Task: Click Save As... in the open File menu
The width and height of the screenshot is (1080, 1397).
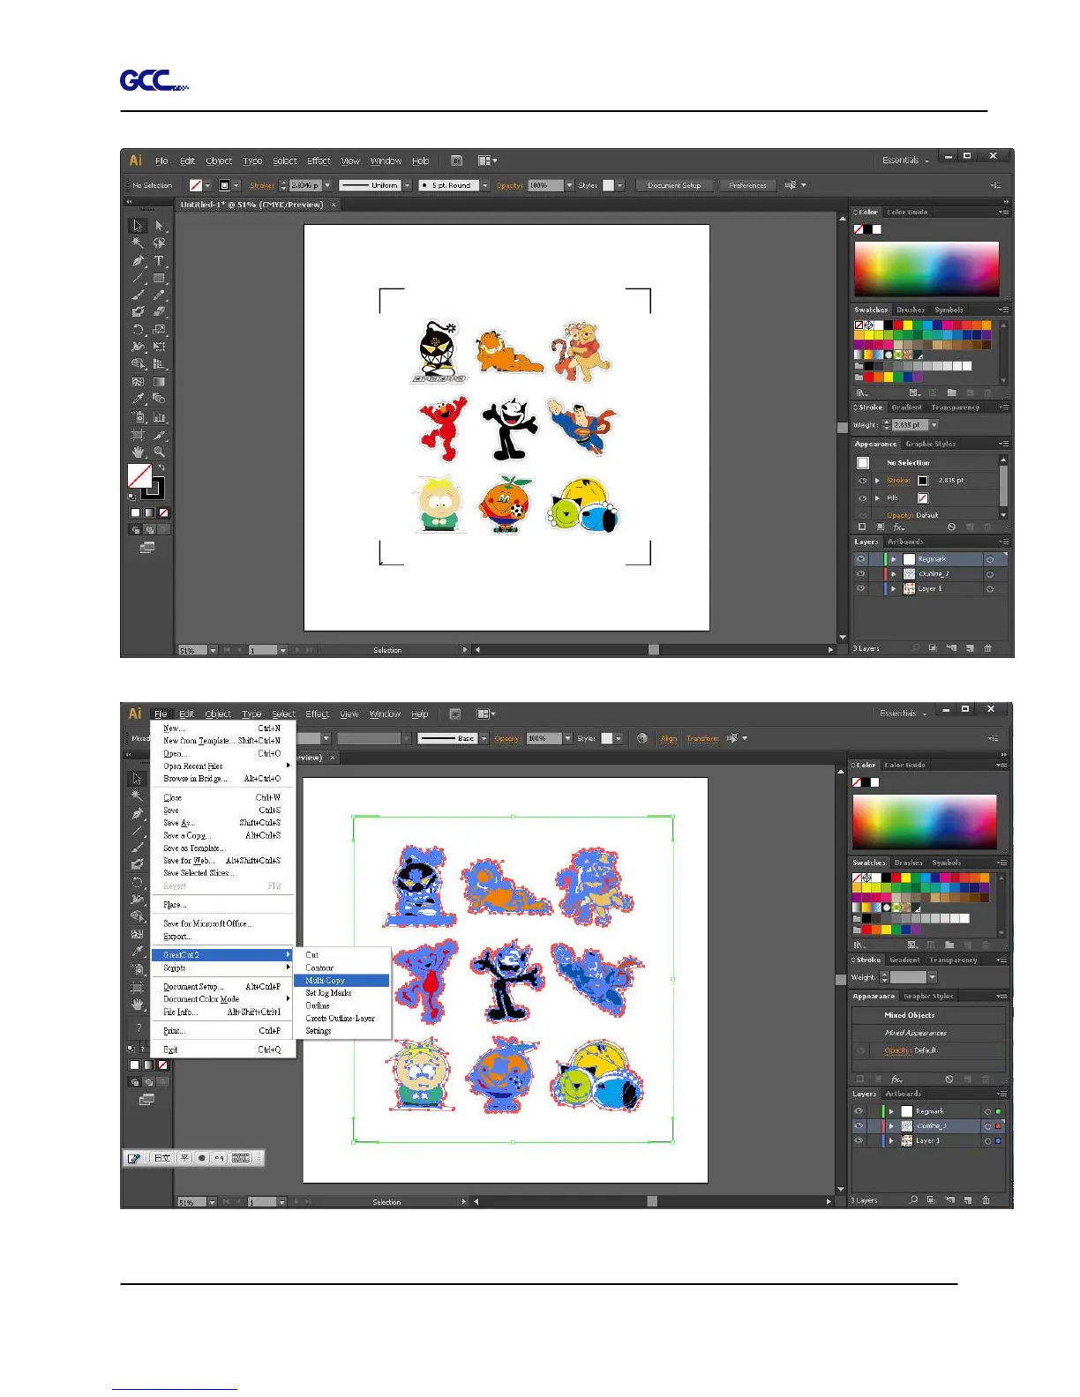Action: tap(222, 822)
